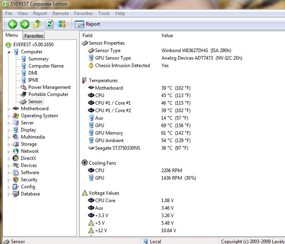Expand the Config tree node
Viewport: 285px width, 244px height.
coord(9,187)
